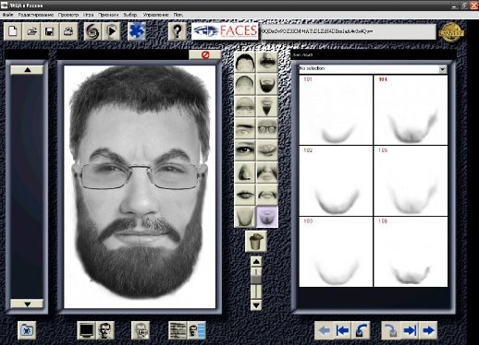
Task: Click the blue puzzle piece icon
Action: click(x=137, y=31)
